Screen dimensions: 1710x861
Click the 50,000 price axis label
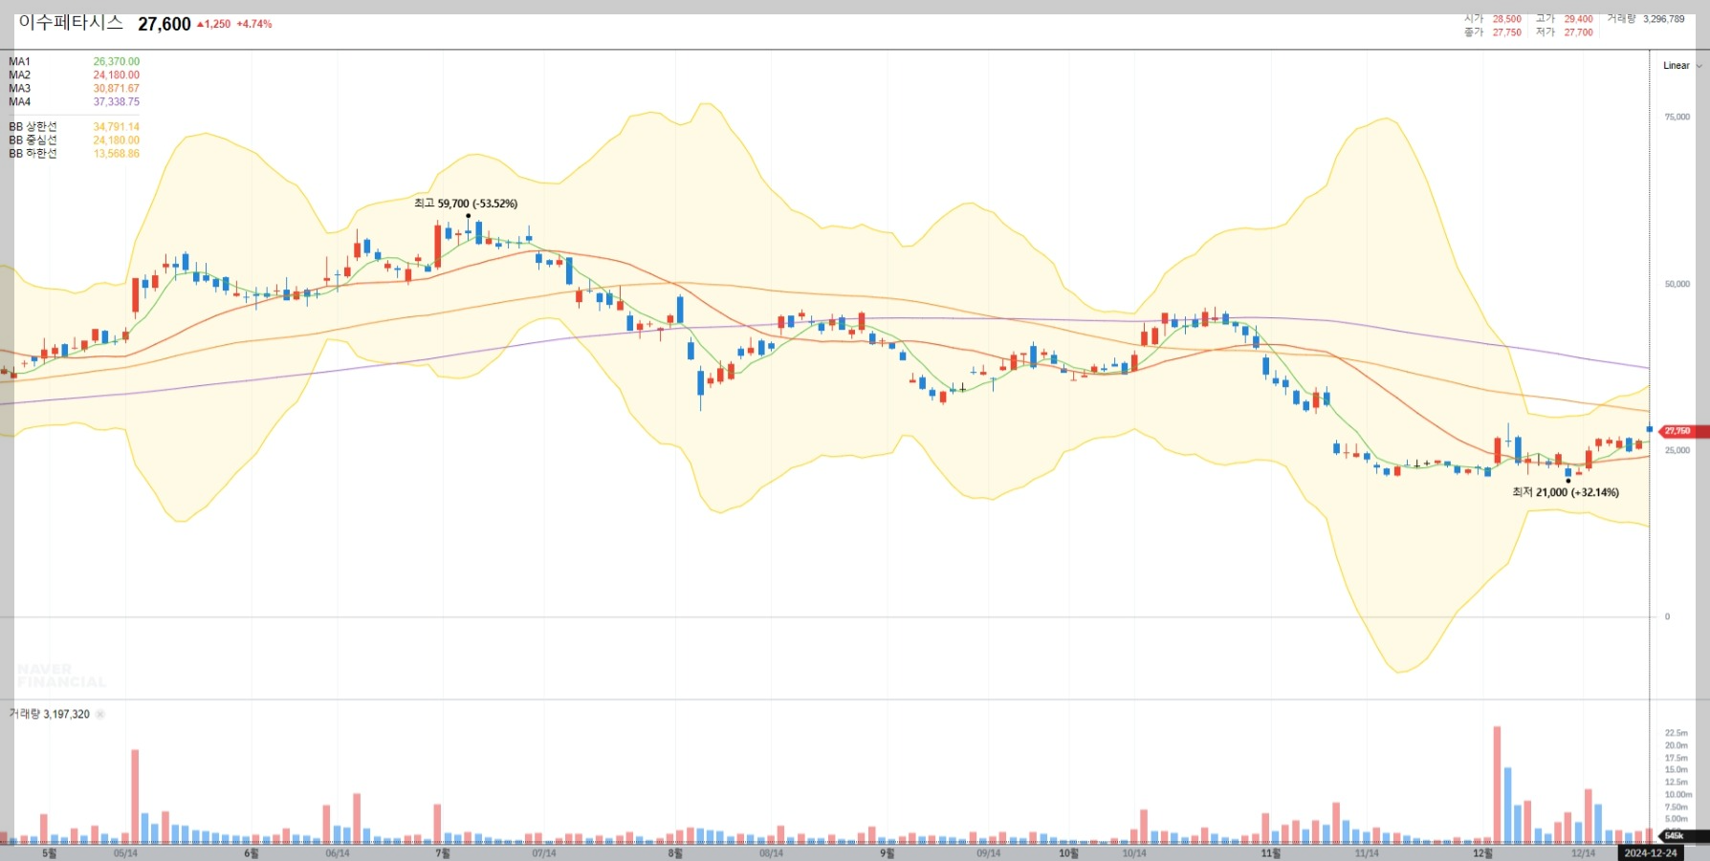pos(1677,284)
